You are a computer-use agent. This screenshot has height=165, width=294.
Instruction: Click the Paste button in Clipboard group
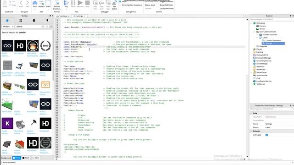coord(5,4)
